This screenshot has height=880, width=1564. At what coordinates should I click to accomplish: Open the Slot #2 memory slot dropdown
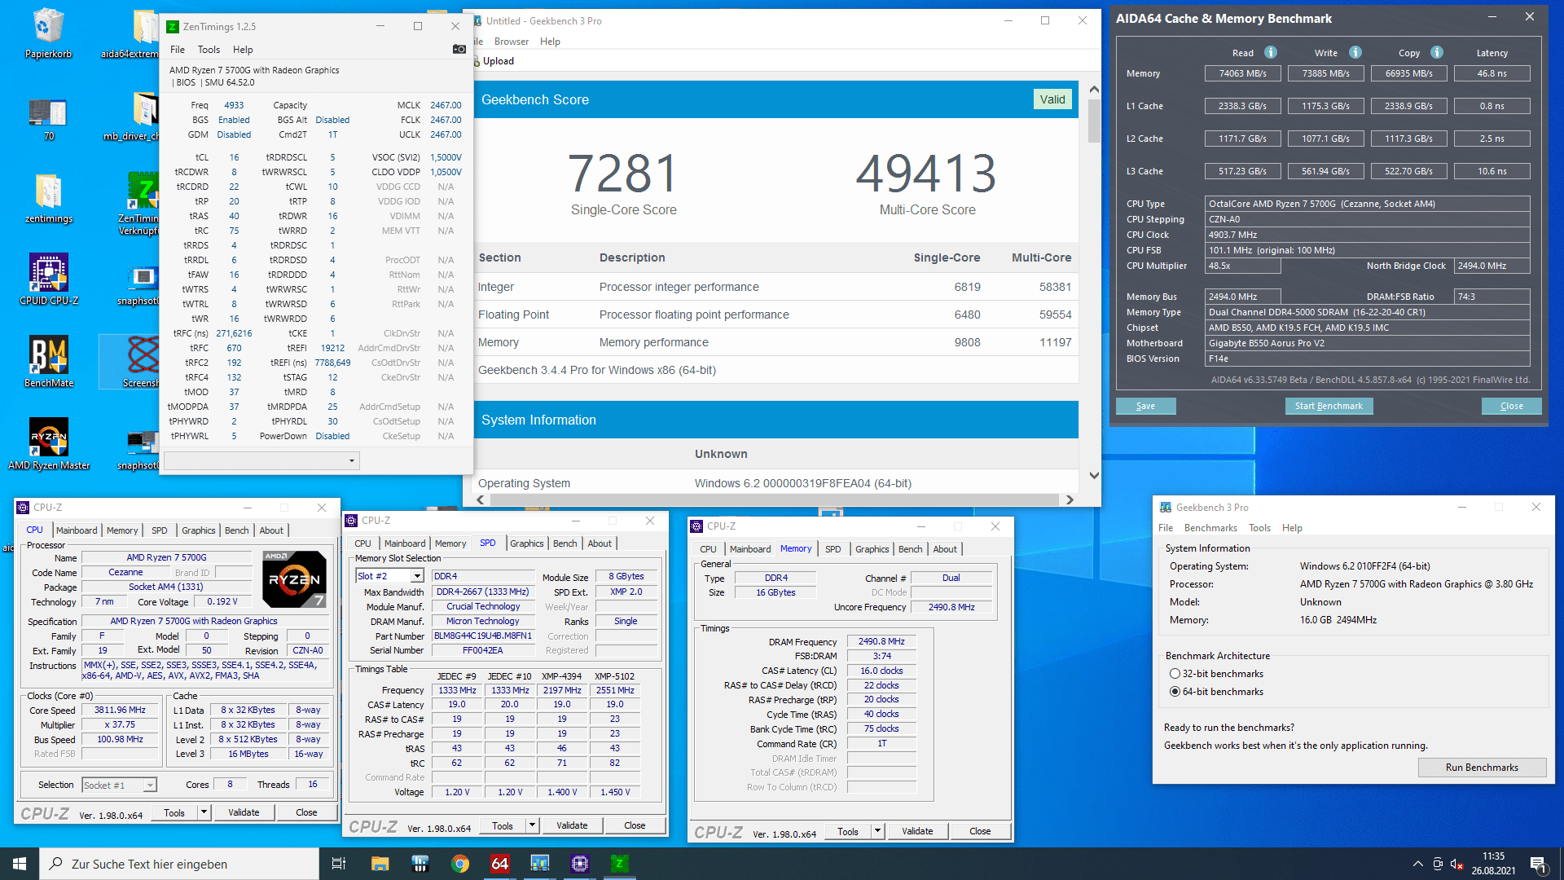(417, 576)
